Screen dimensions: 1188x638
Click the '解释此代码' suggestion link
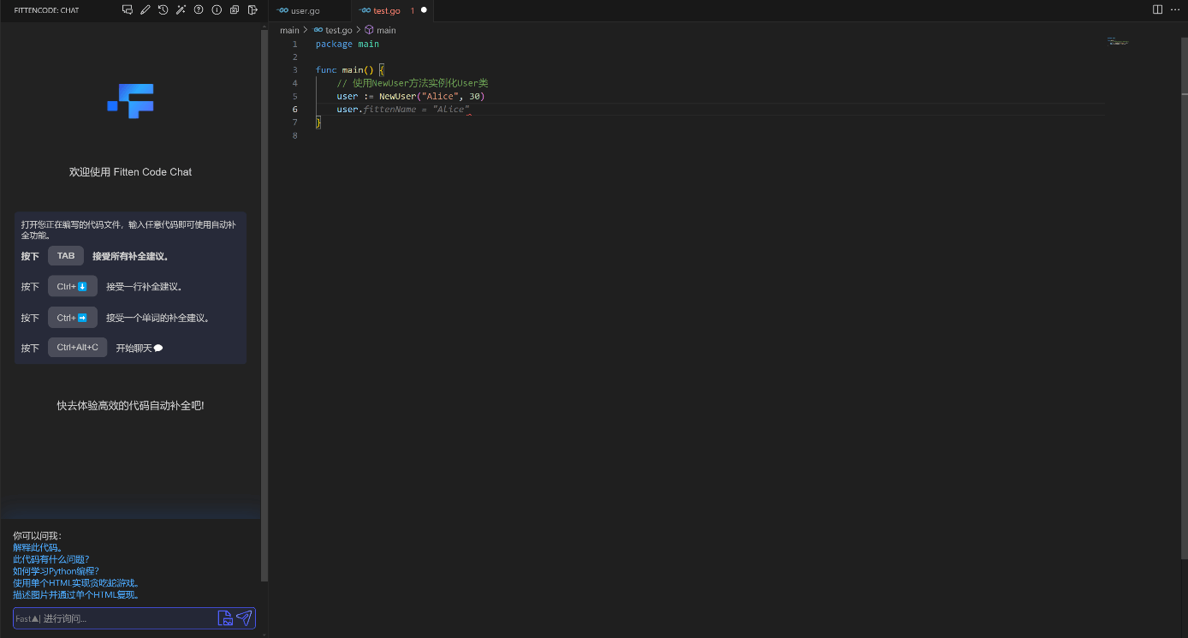coord(38,547)
